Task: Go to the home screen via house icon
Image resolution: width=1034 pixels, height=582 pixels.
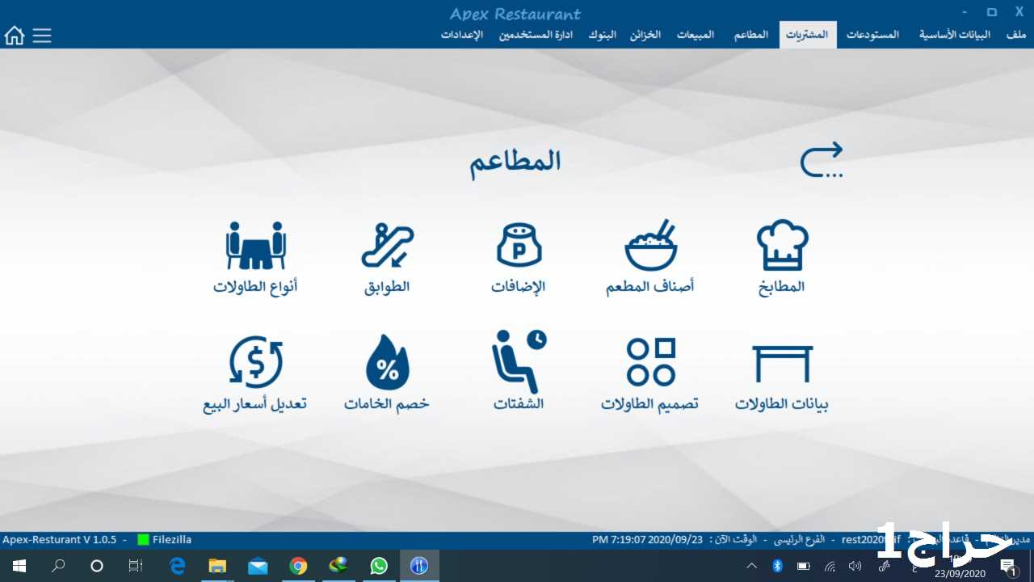Action: tap(15, 36)
